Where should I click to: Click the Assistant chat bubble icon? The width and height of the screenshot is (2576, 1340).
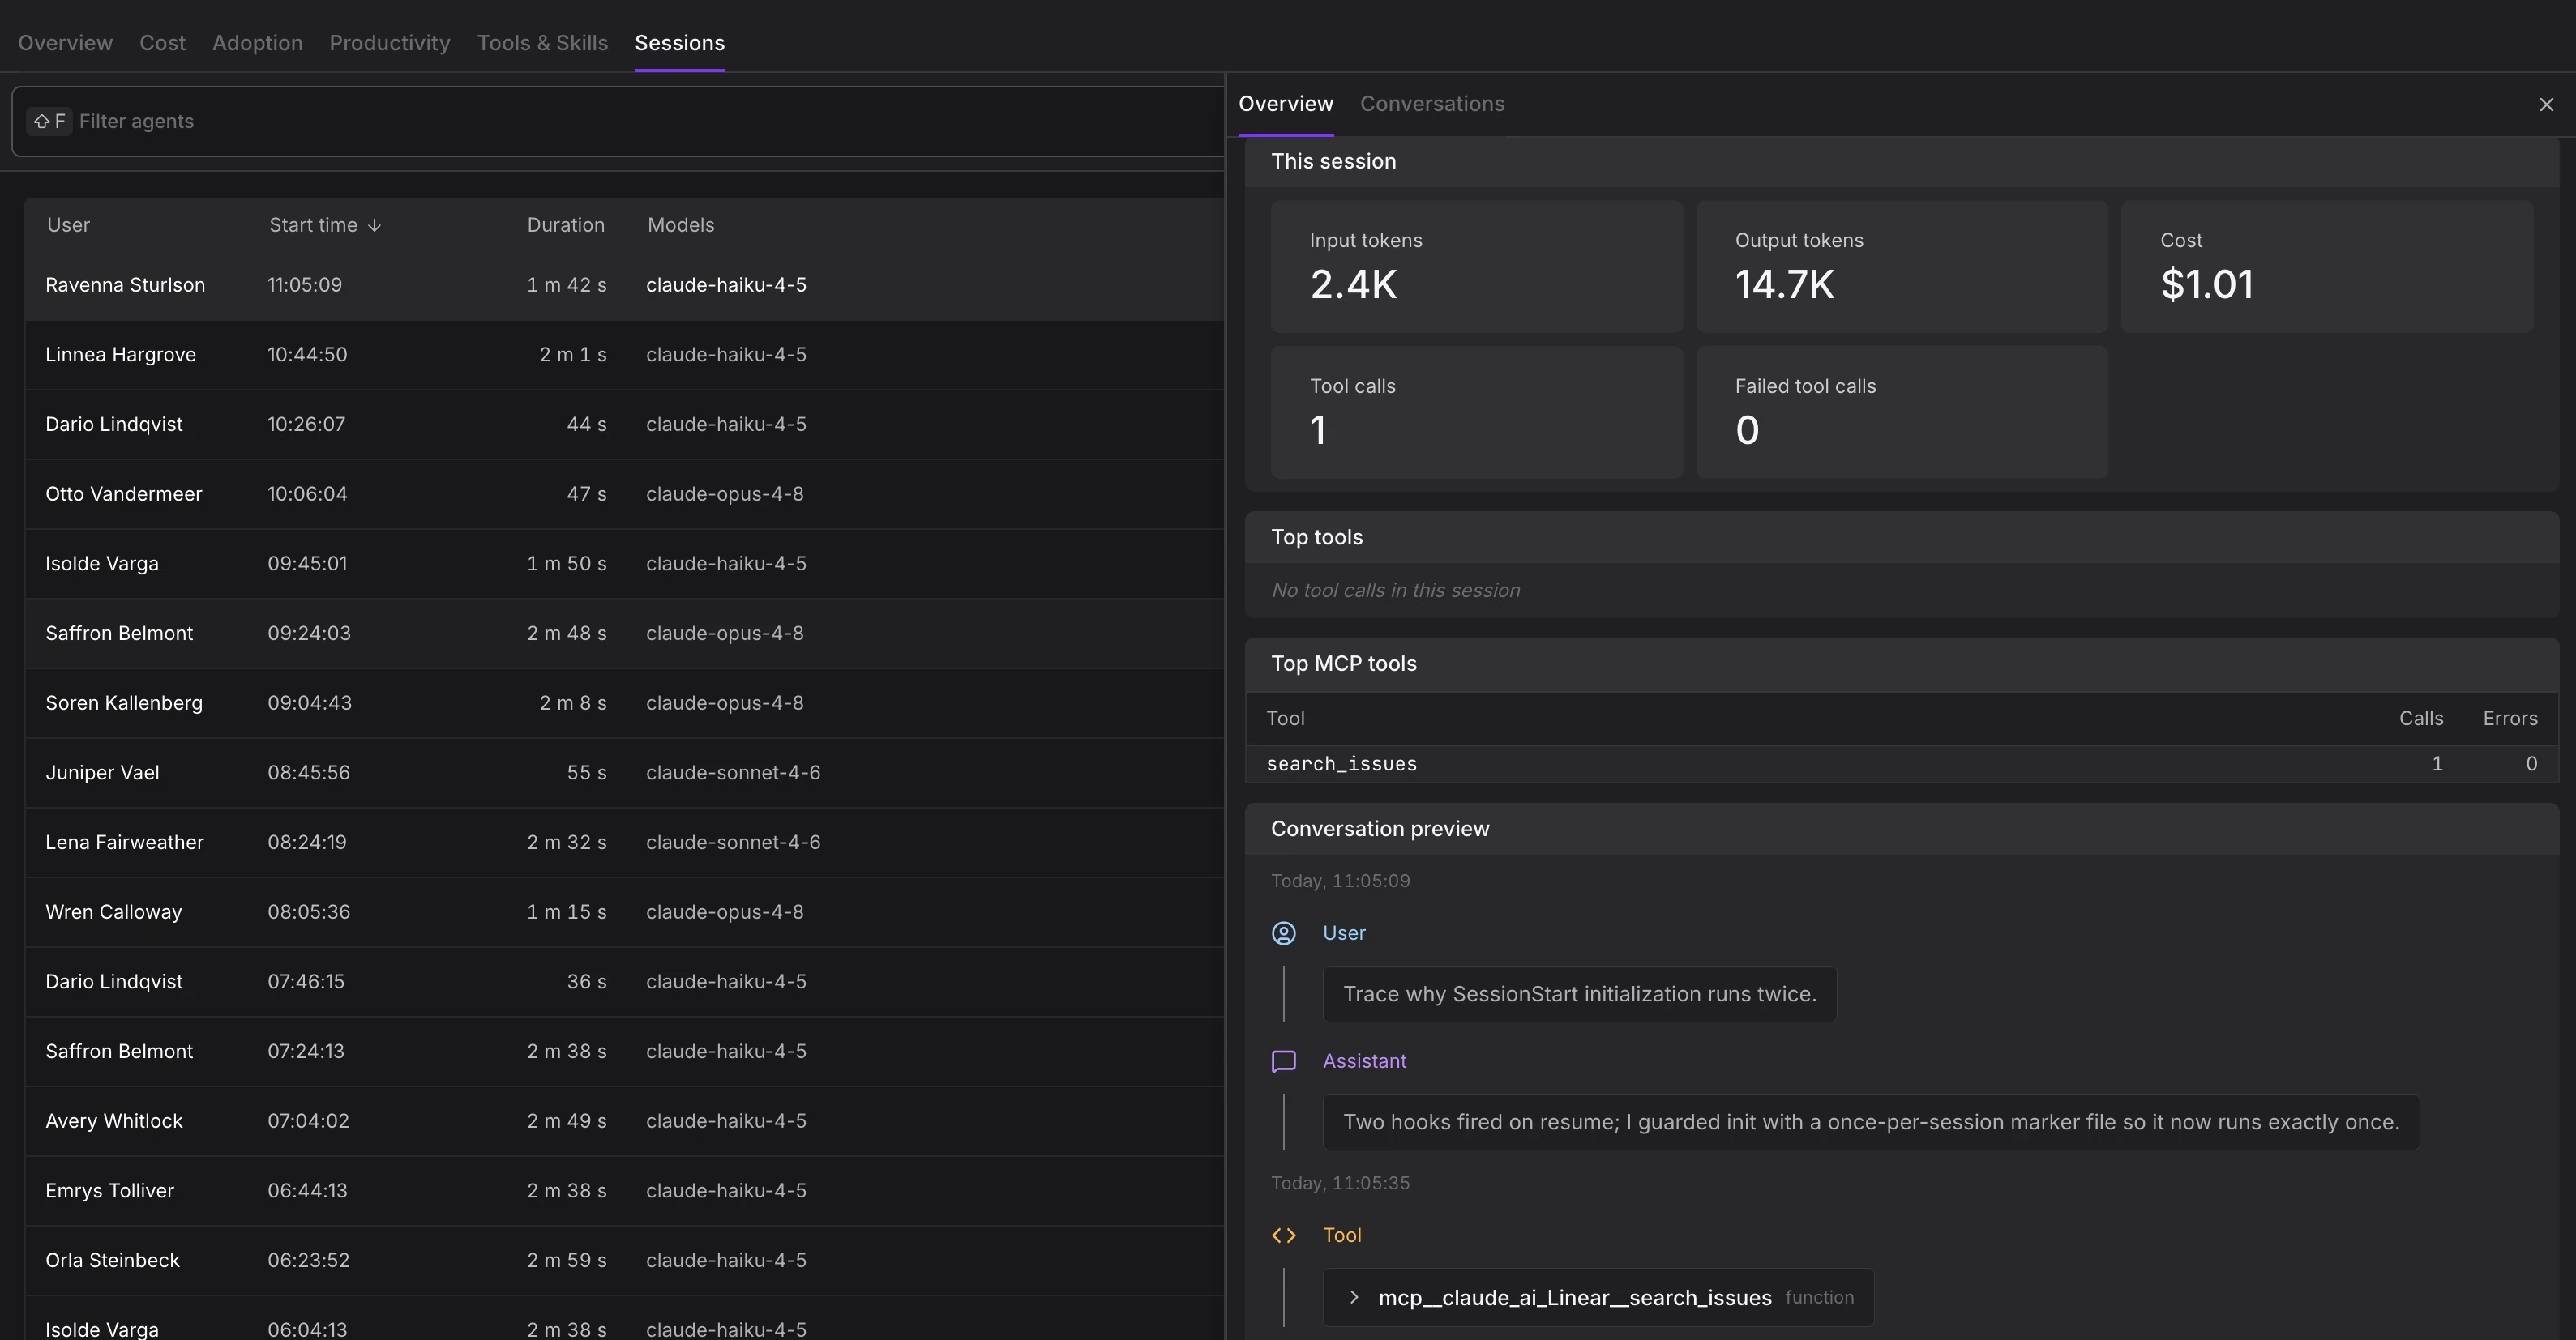click(1283, 1060)
